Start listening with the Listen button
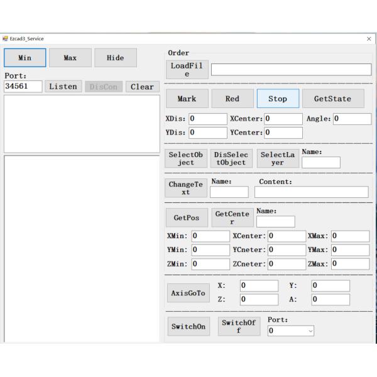 (63, 87)
